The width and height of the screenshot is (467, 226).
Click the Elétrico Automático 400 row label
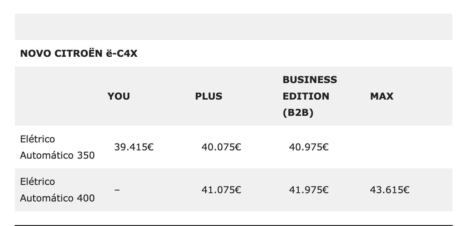[57, 189]
